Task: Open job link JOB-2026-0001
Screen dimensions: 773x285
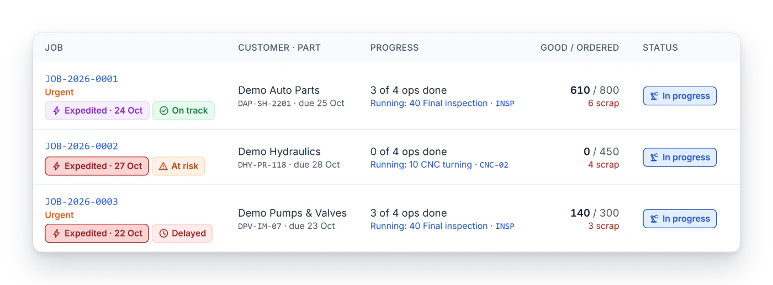Action: point(81,79)
